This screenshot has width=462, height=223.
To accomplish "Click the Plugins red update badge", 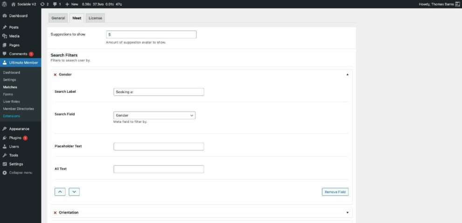I will (25, 138).
